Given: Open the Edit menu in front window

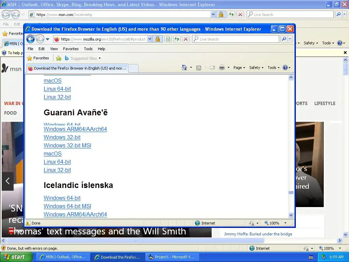Looking at the screenshot, I should tap(42, 49).
